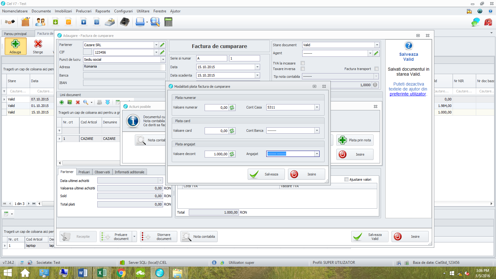Edit partner with pencil icon next to Cazare SRL

[x=162, y=45]
